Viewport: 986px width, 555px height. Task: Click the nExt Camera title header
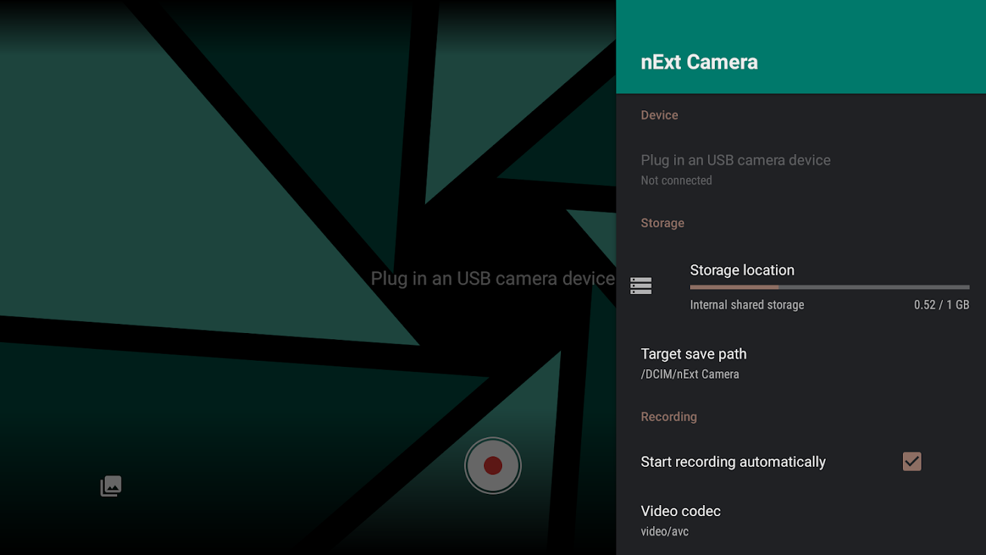pos(699,62)
